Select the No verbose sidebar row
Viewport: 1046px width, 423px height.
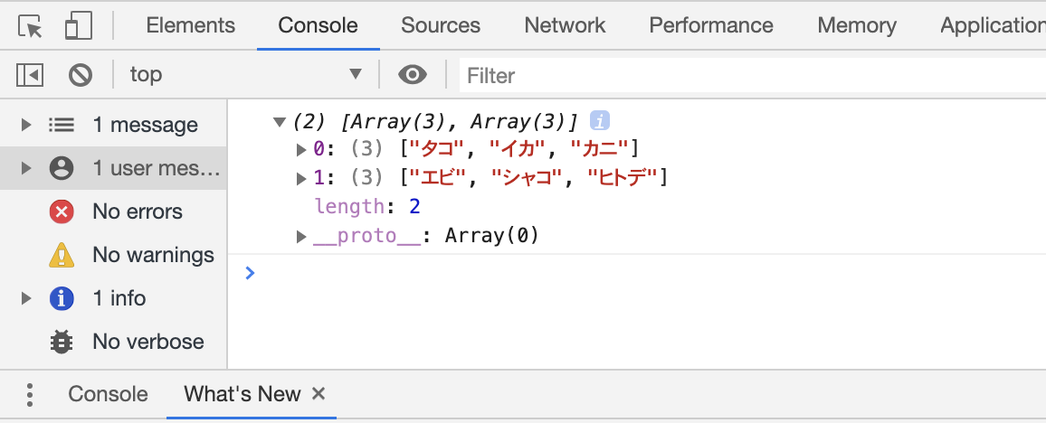[113, 342]
